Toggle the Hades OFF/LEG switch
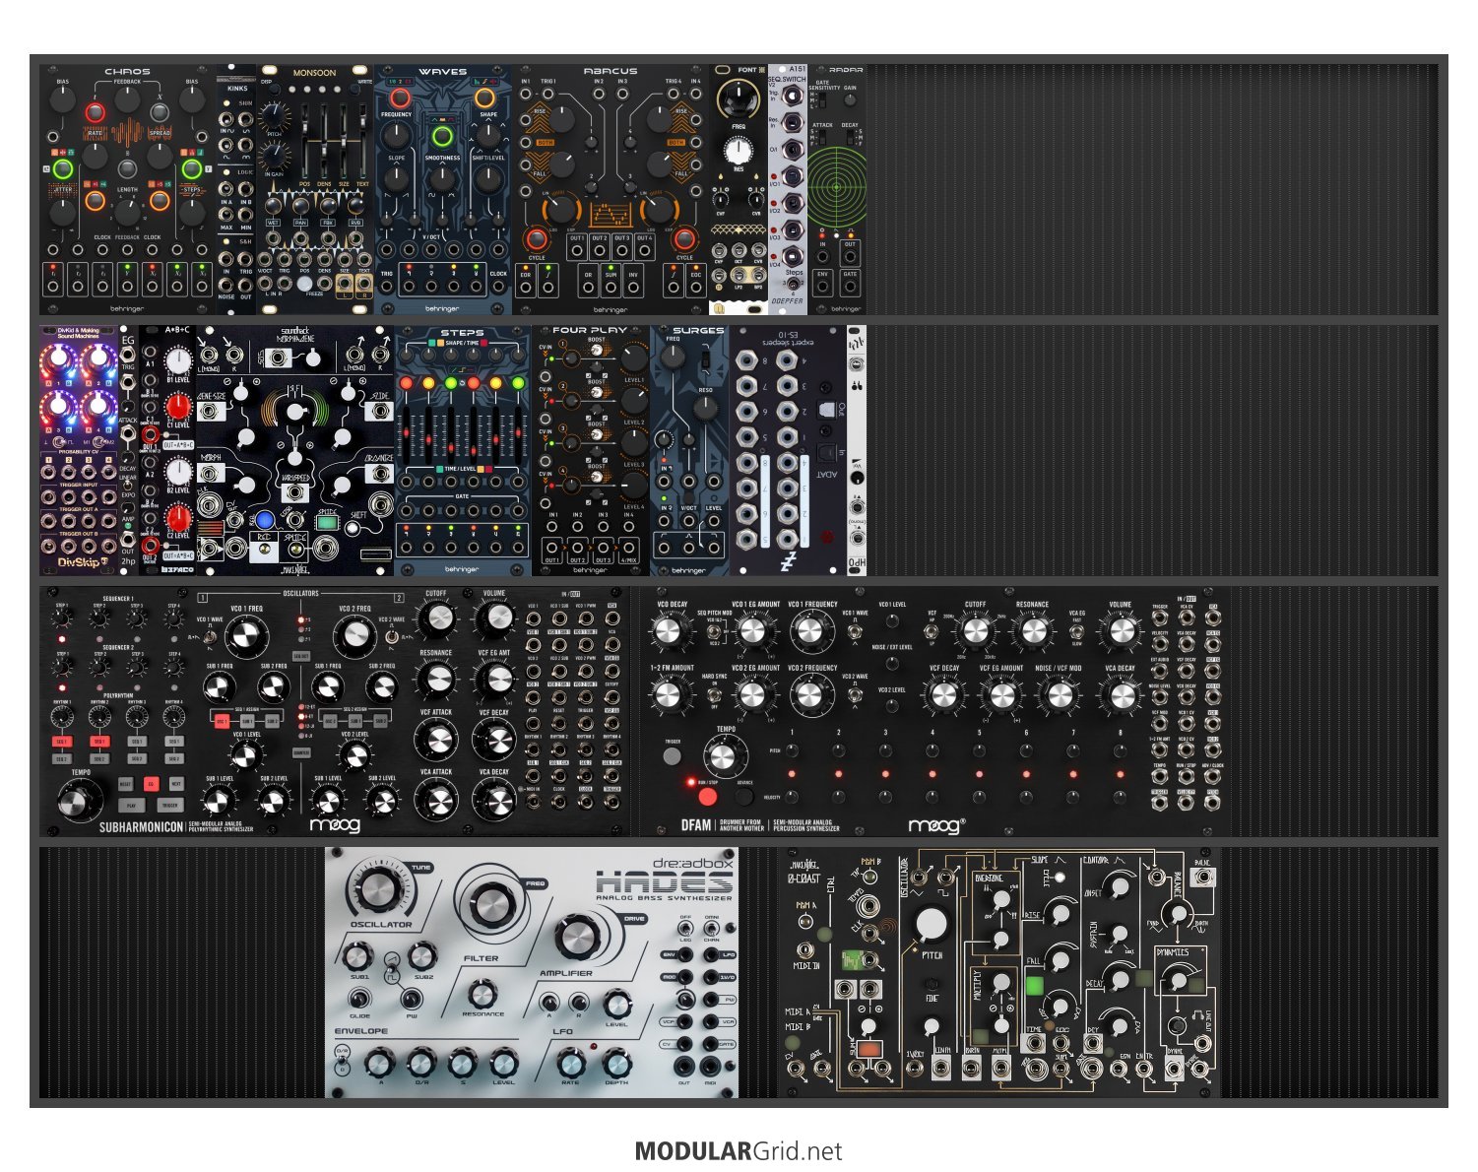Image resolution: width=1478 pixels, height=1172 pixels. (685, 928)
